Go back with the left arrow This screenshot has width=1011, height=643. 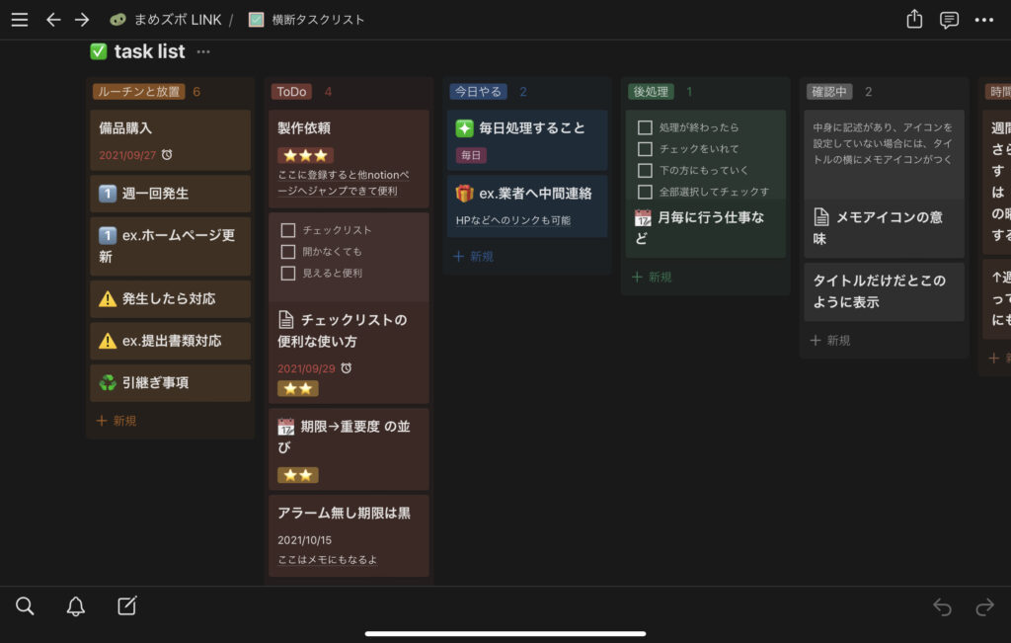click(x=53, y=20)
